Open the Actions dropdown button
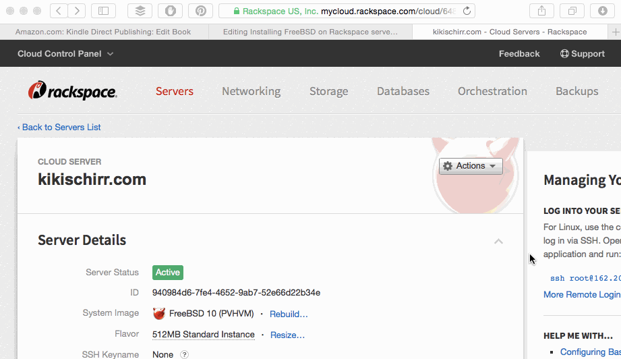The image size is (621, 359). pos(471,166)
